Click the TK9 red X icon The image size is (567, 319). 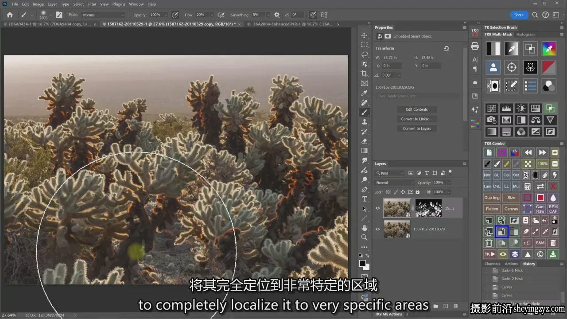point(553,186)
